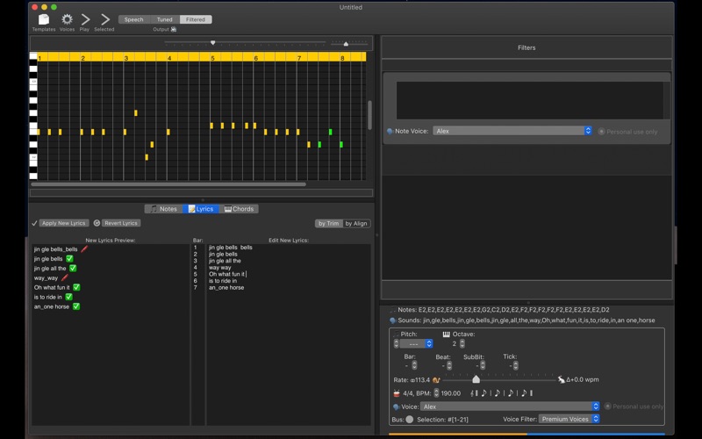The image size is (702, 439).
Task: Click the green check next to an_one horse
Action: 76,306
